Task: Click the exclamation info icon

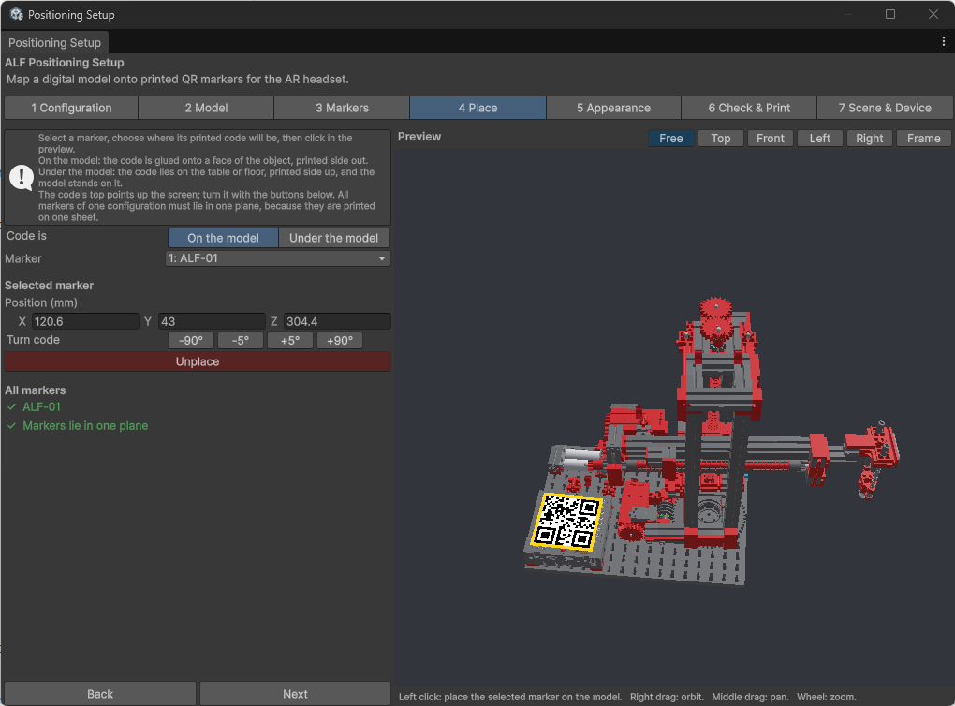Action: [x=22, y=177]
